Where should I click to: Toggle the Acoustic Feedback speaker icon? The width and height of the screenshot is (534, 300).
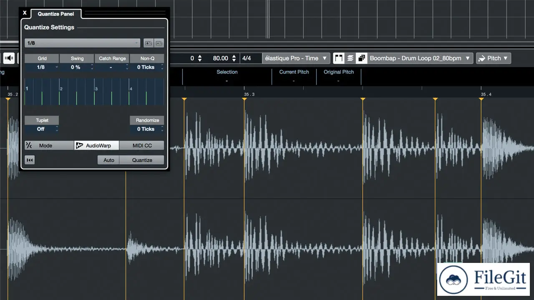[9, 58]
